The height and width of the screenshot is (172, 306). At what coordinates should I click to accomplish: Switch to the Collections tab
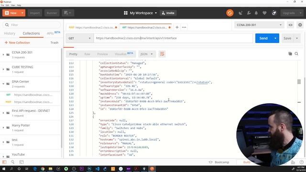[31, 33]
